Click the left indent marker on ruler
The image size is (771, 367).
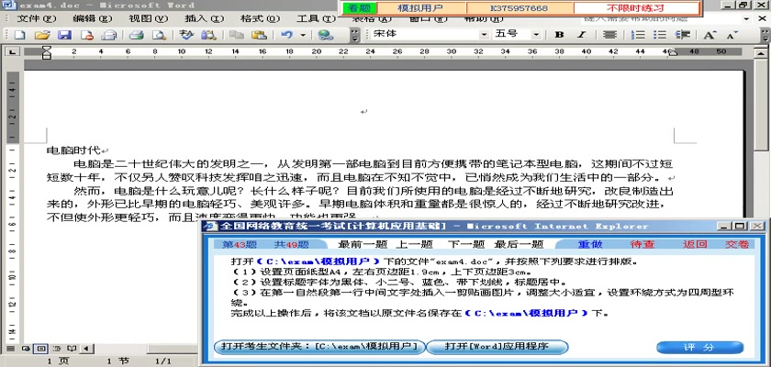coord(46,51)
